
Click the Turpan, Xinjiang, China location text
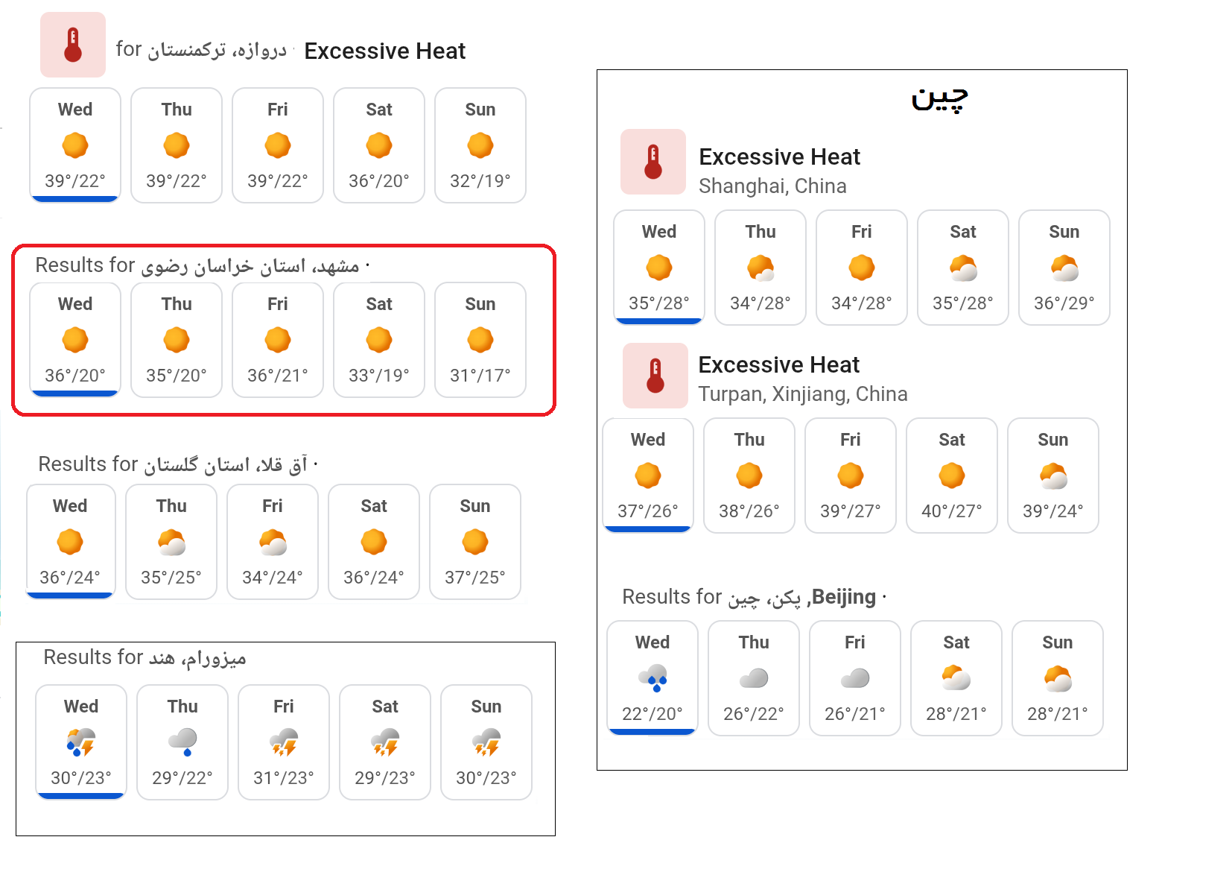click(x=803, y=394)
